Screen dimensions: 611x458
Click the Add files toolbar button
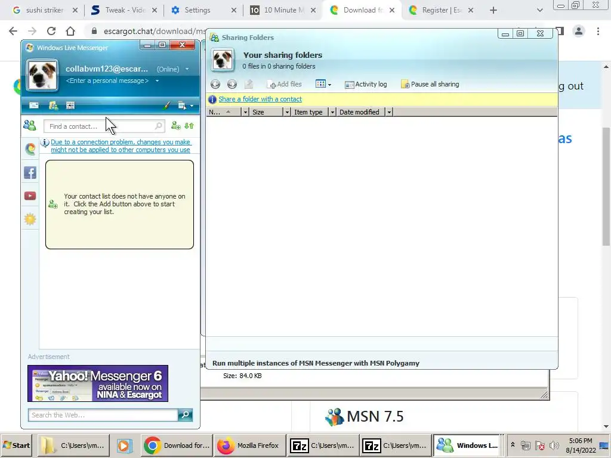(x=285, y=84)
